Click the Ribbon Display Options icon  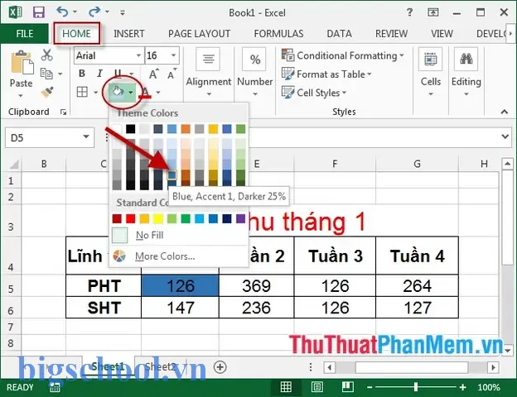coord(433,13)
